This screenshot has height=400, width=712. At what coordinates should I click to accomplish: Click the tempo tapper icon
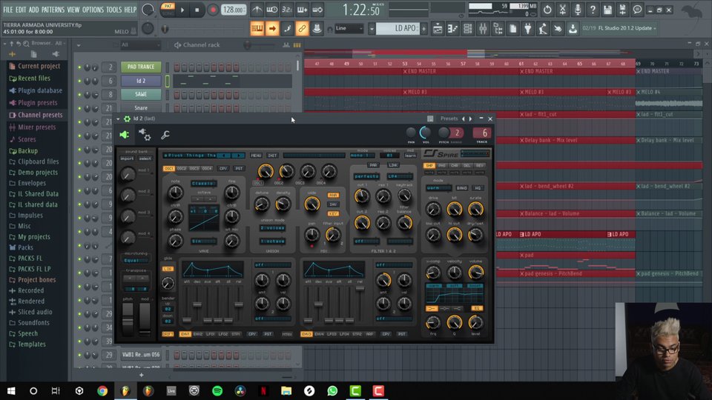(543, 29)
